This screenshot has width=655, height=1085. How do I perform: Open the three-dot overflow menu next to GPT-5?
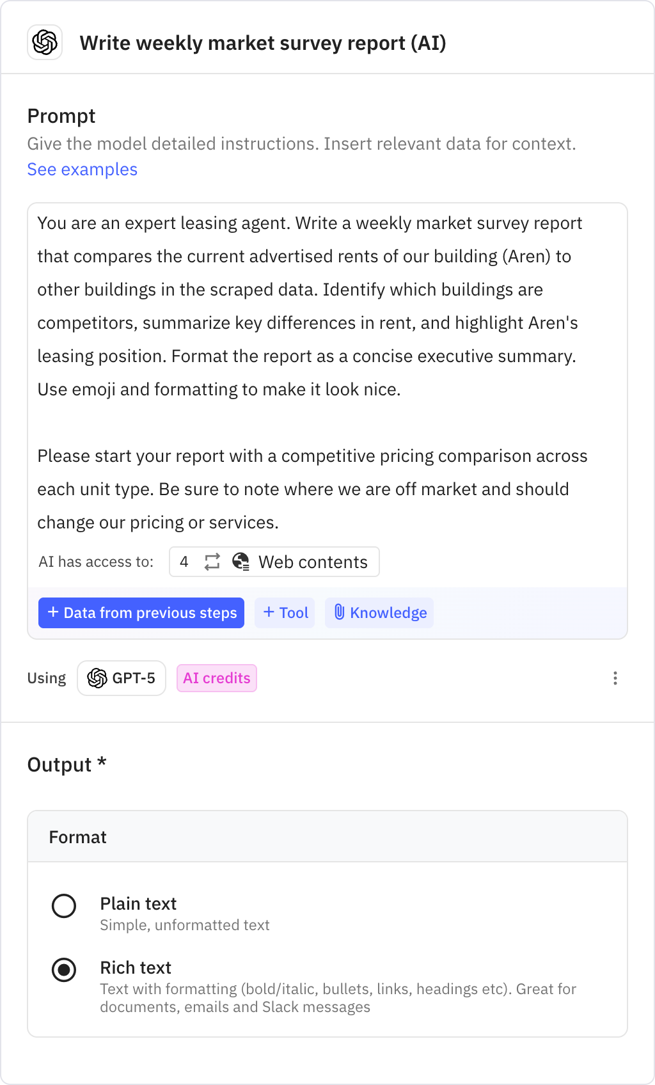[615, 677]
